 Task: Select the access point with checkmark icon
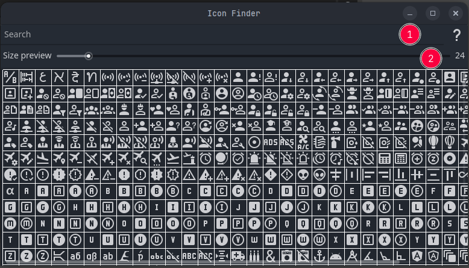(x=124, y=77)
